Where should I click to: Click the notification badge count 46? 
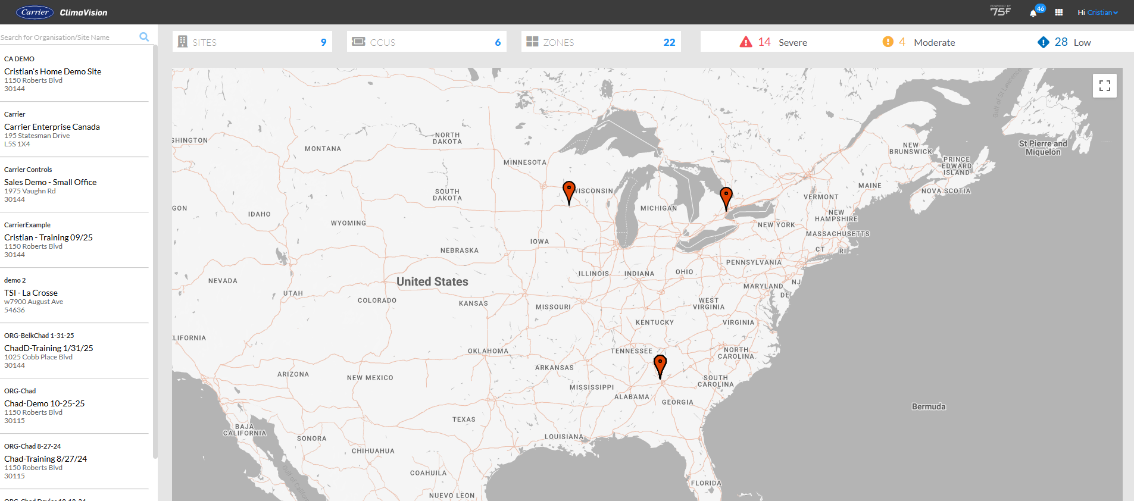(1041, 8)
